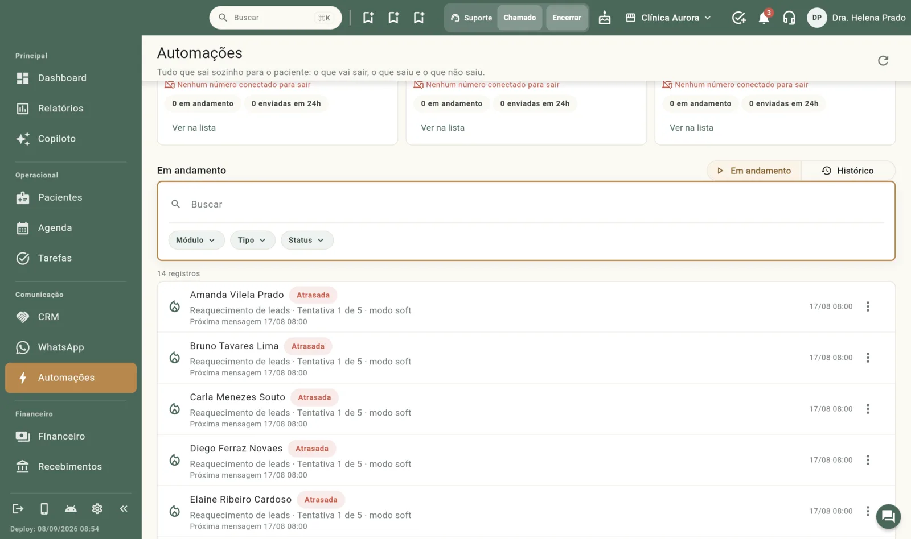This screenshot has width=911, height=539.
Task: Click the 14 registros count label
Action: pyautogui.click(x=179, y=273)
